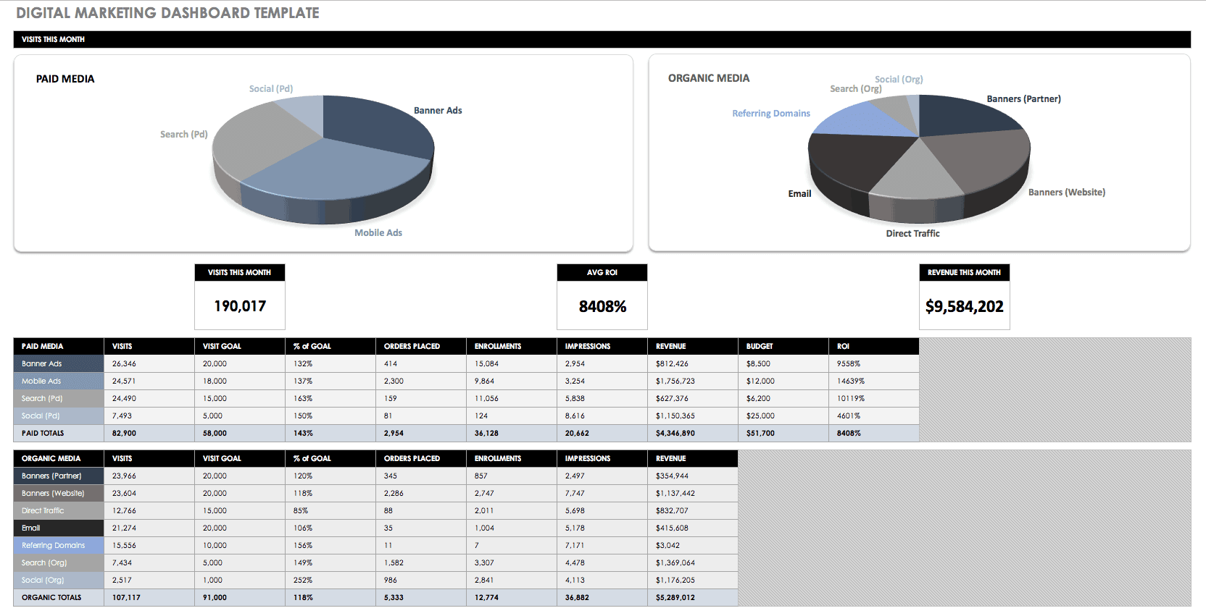Select Banner Ads enrollments cell 15,084
The width and height of the screenshot is (1206, 616).
click(512, 364)
